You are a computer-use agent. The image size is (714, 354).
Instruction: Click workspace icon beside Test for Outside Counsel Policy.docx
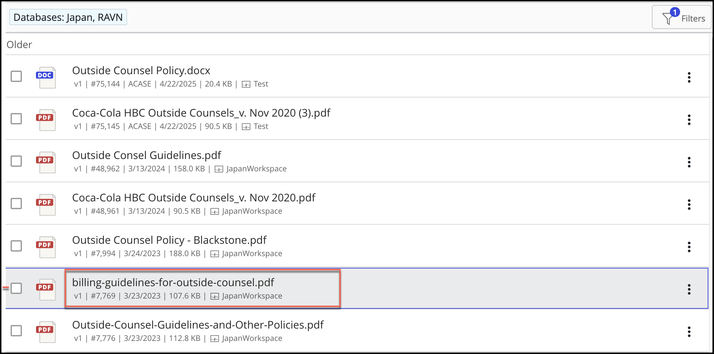coord(246,84)
